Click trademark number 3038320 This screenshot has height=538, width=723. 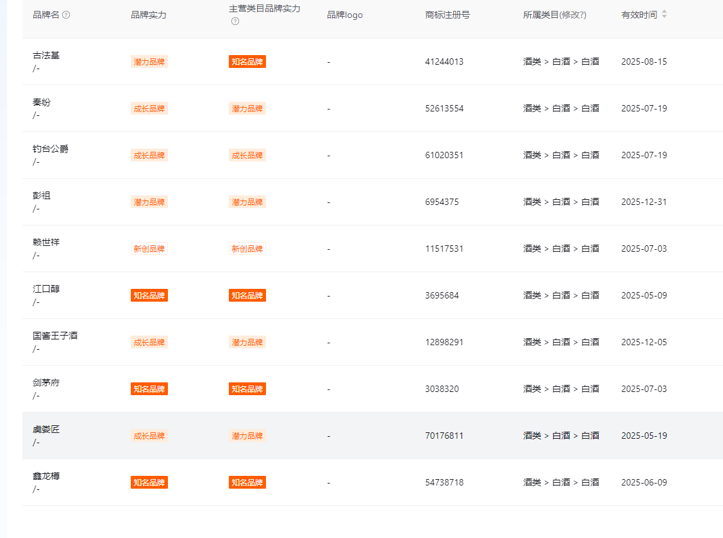pyautogui.click(x=442, y=389)
